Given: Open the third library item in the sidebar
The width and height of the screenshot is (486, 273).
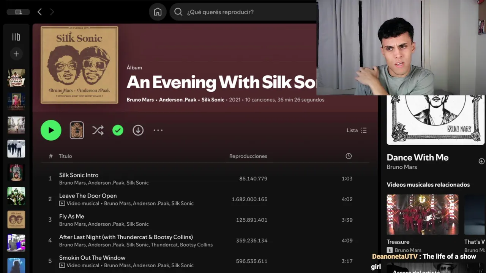Looking at the screenshot, I should [x=16, y=125].
